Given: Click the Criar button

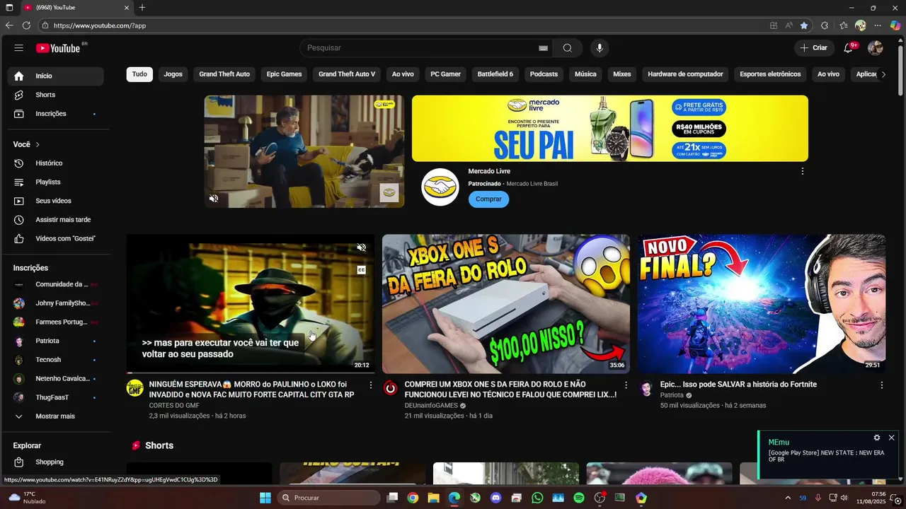Looking at the screenshot, I should (814, 48).
